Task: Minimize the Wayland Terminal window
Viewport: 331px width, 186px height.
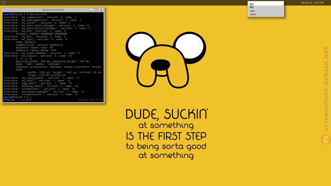Action: 91,10
